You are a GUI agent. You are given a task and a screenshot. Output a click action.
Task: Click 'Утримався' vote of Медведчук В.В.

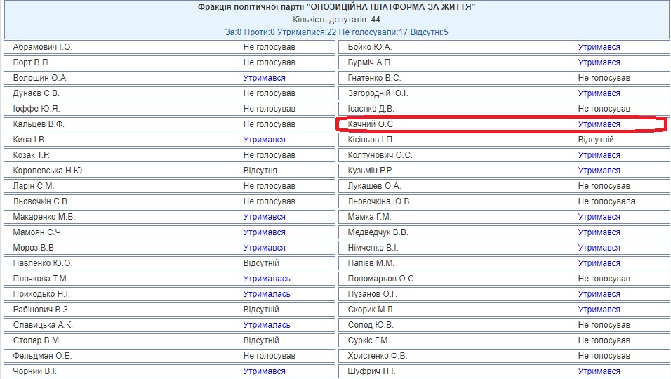click(599, 232)
